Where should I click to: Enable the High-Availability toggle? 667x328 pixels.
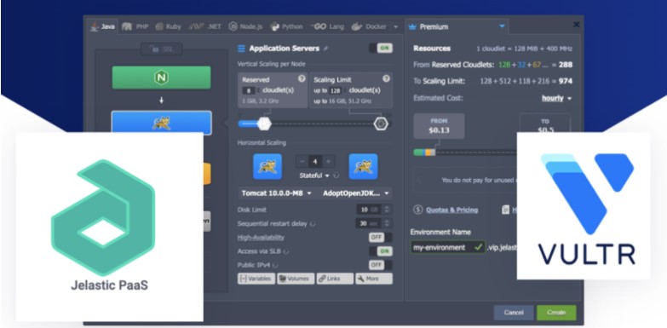click(381, 238)
